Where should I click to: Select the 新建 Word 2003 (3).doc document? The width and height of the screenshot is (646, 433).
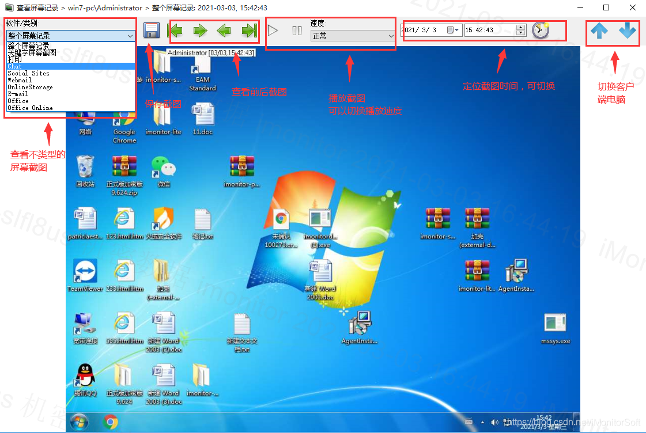click(164, 385)
